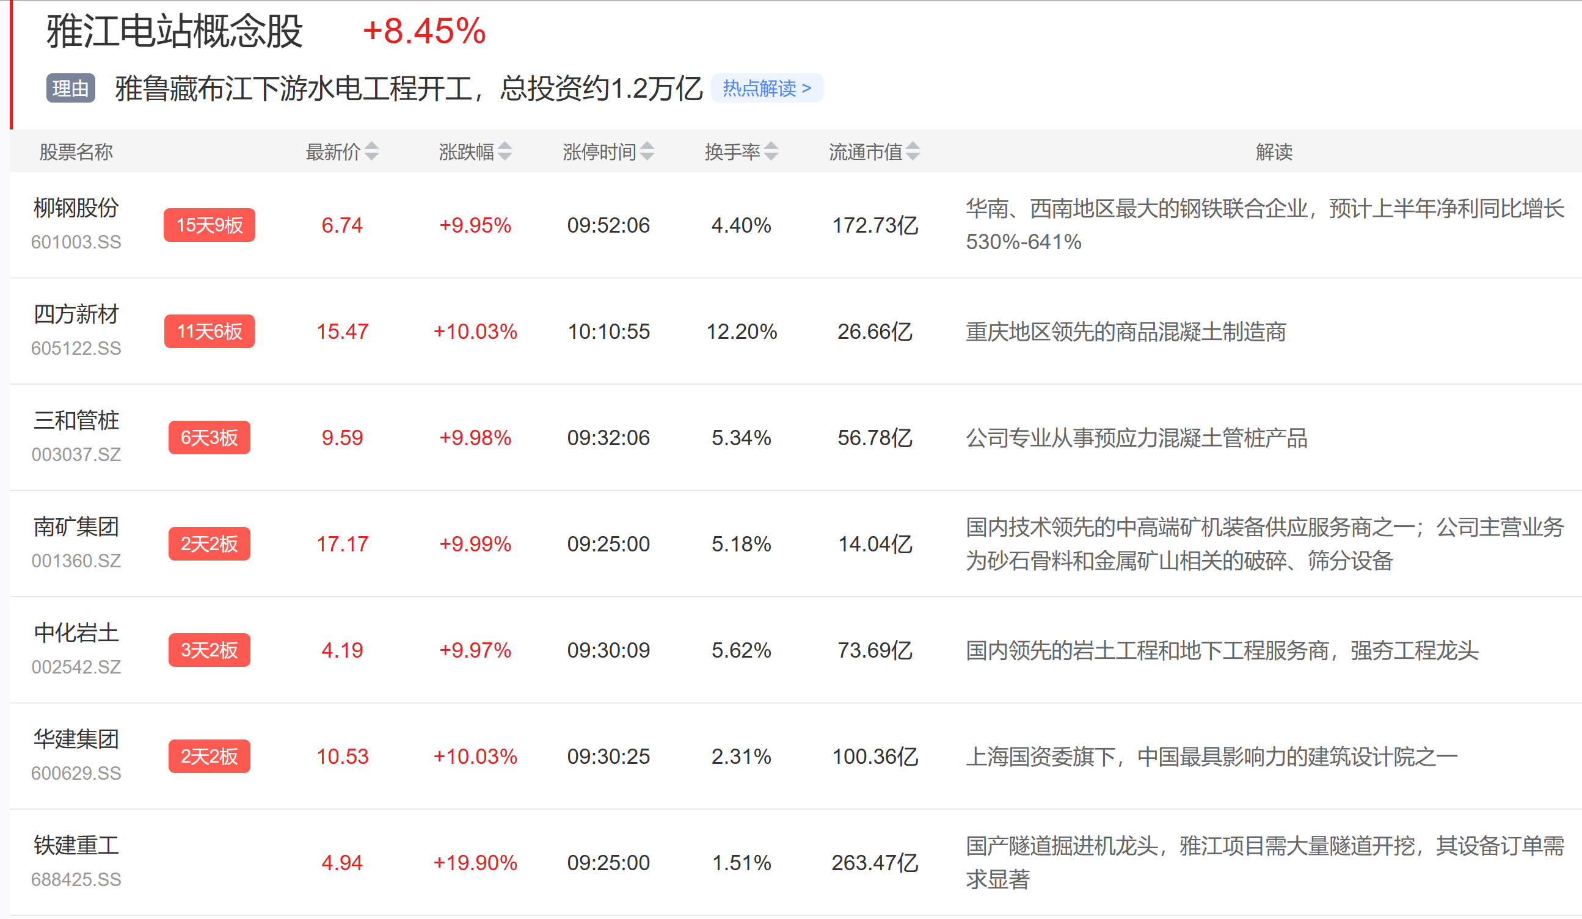Click the price 17.17
1582x919 pixels.
coord(342,543)
